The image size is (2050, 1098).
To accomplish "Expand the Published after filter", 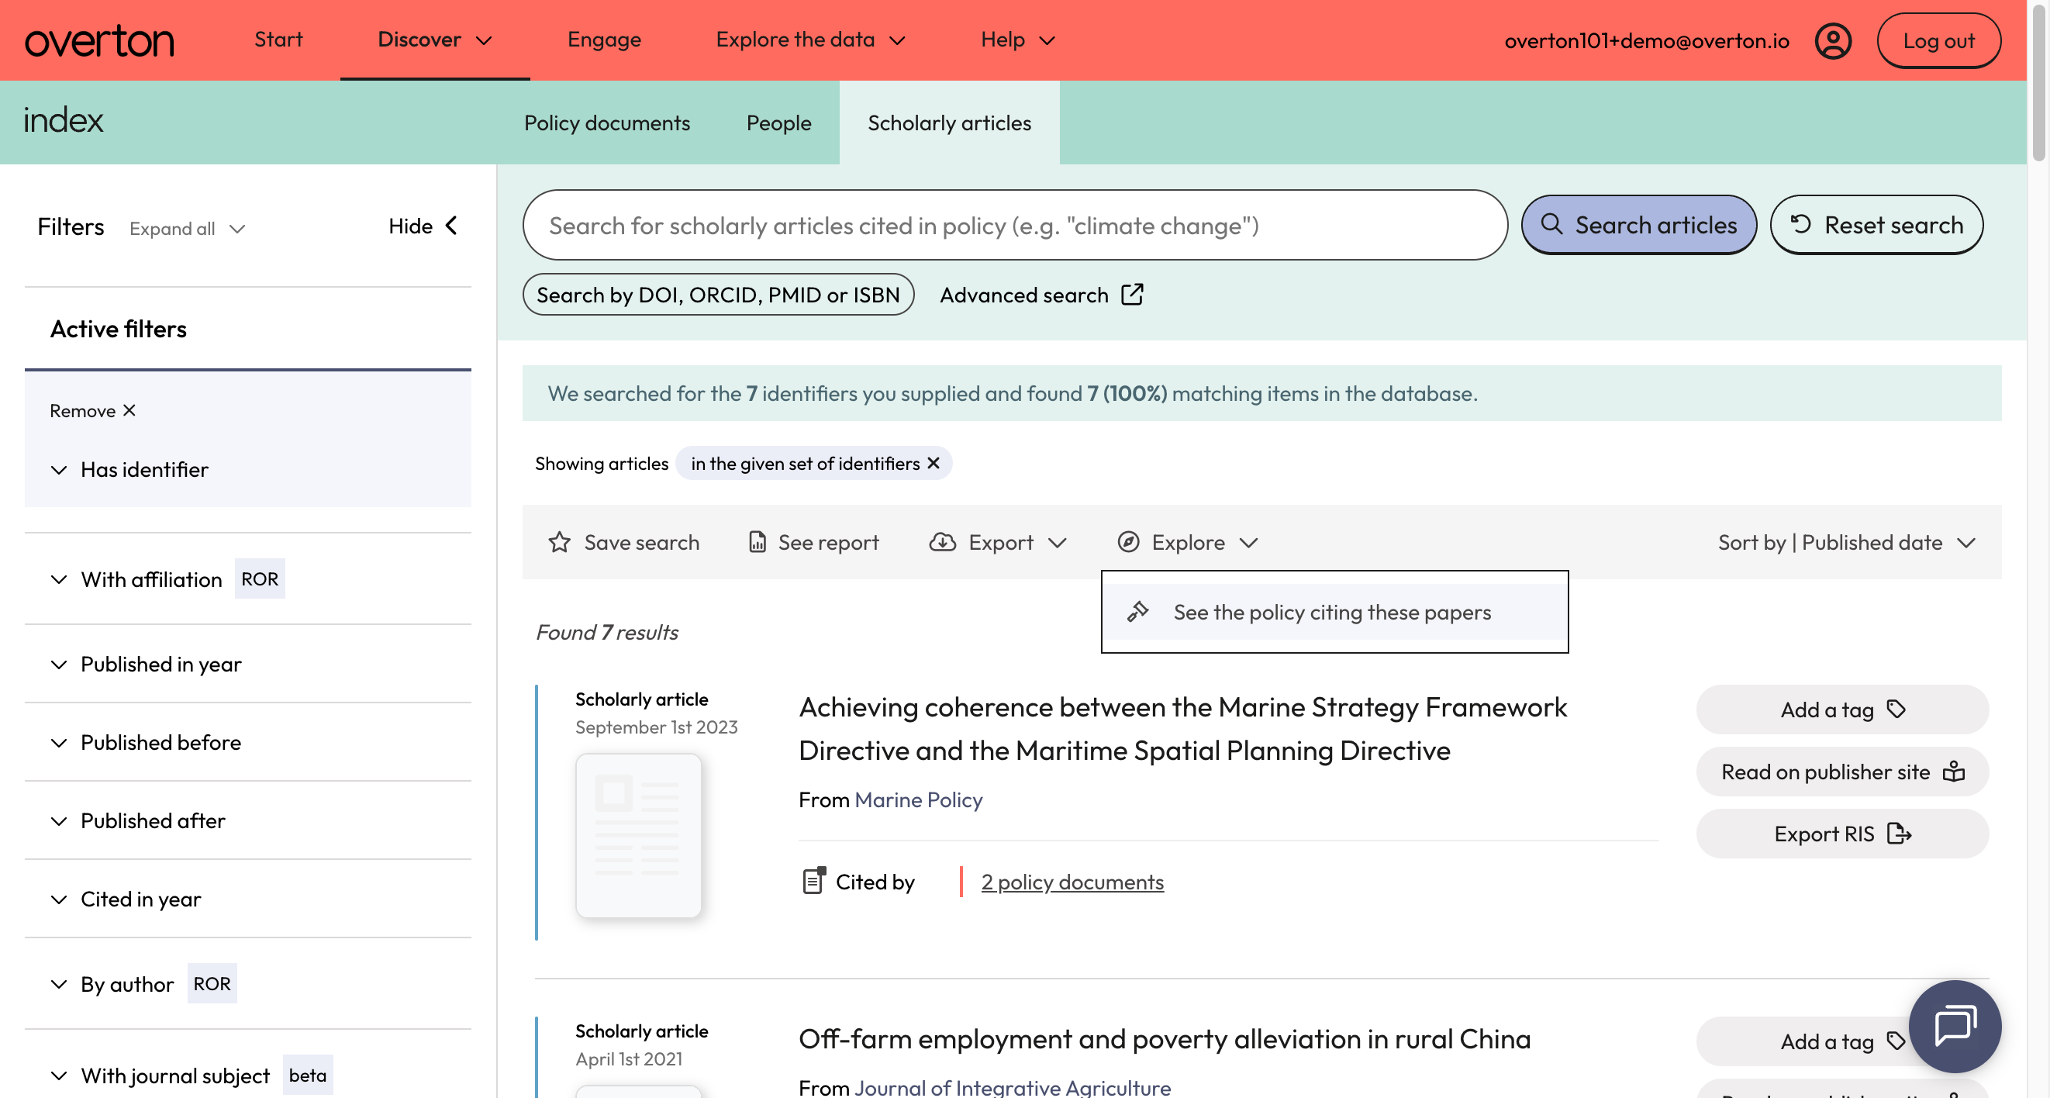I will click(247, 820).
